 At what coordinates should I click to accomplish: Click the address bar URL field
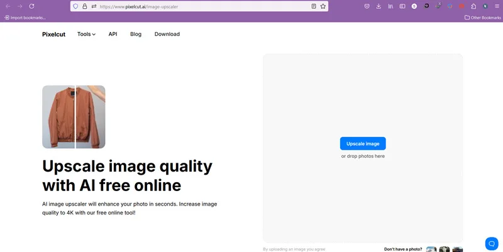pos(199,6)
